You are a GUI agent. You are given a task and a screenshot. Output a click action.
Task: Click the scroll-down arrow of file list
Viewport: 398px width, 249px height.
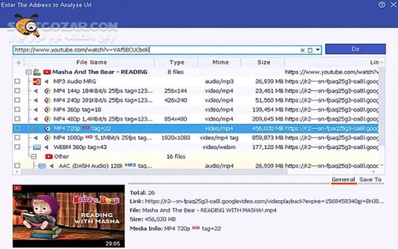[382, 166]
